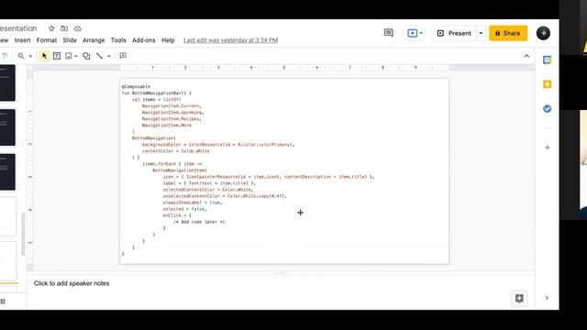This screenshot has width=587, height=330.
Task: Click the '/* Add code later */' comment
Action: (x=199, y=222)
